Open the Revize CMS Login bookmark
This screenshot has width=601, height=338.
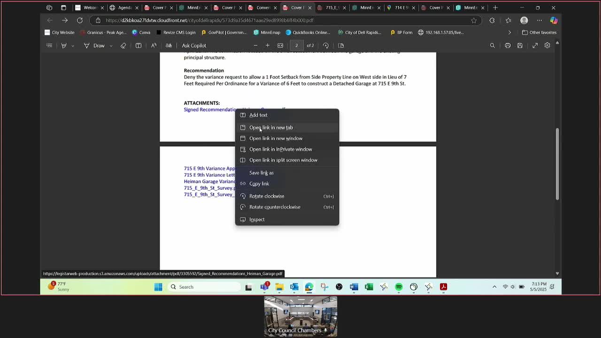pos(176,32)
